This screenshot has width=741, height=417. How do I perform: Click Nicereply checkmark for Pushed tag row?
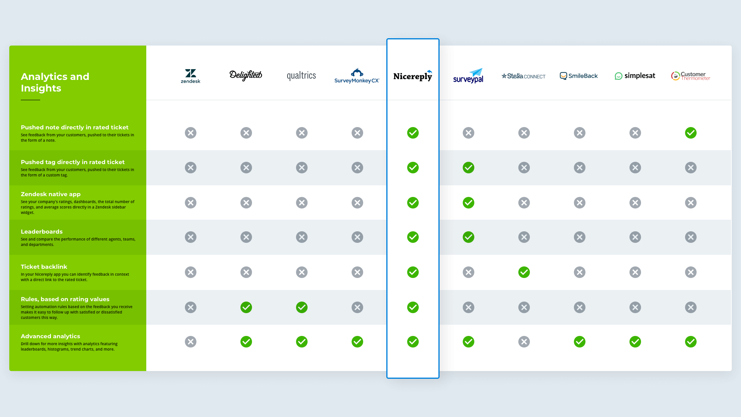point(413,168)
